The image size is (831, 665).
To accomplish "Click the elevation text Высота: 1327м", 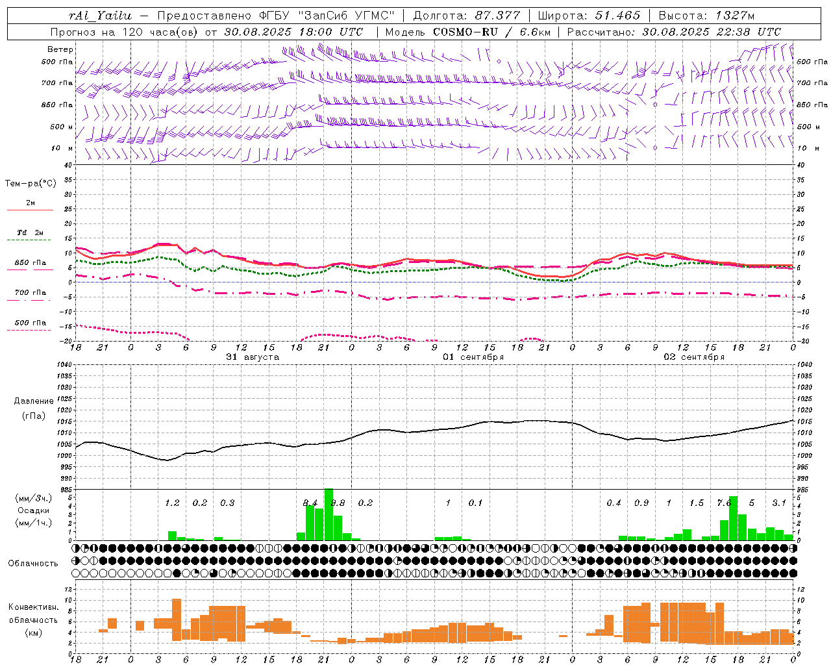I will pyautogui.click(x=706, y=16).
